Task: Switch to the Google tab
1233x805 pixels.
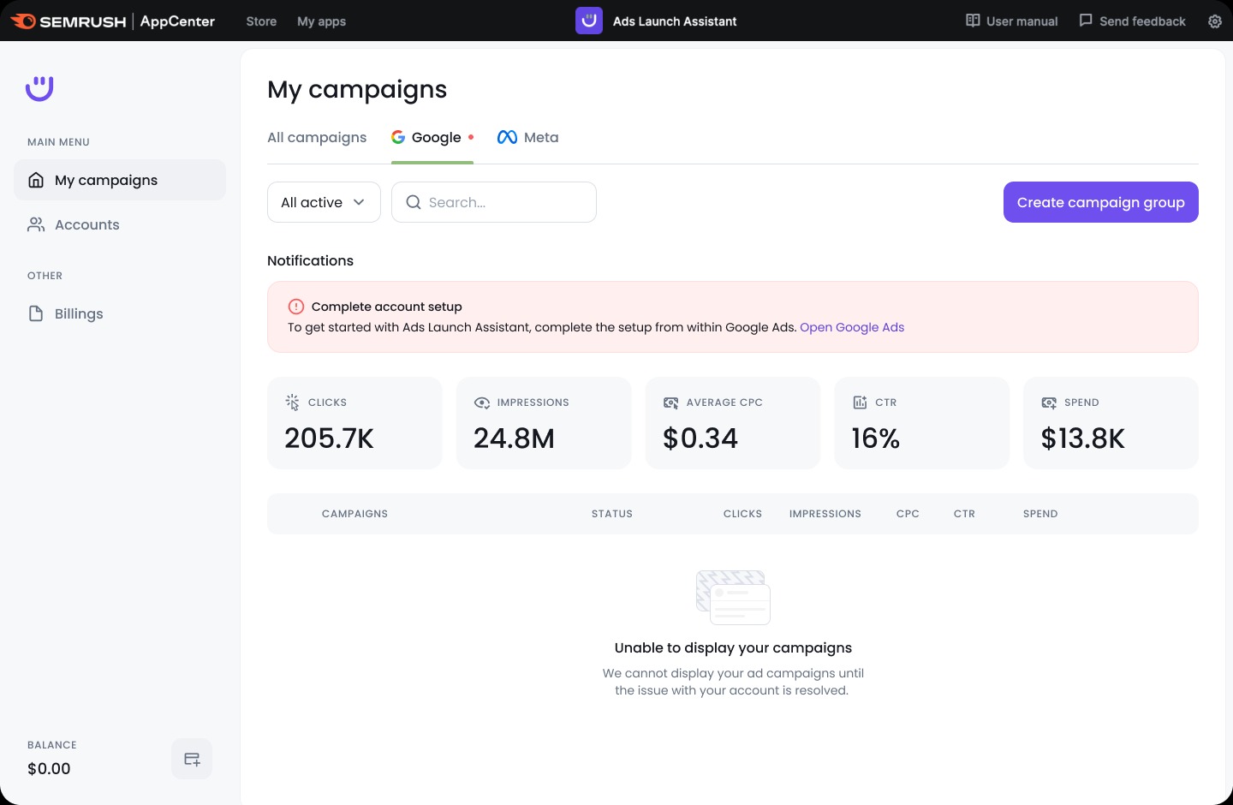Action: click(x=432, y=138)
